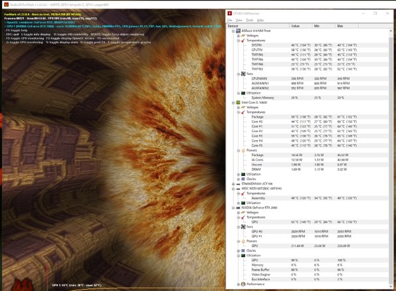Image resolution: width=396 pixels, height=291 pixels.
Task: Select the CPUTIN temperature row
Action: (308, 50)
